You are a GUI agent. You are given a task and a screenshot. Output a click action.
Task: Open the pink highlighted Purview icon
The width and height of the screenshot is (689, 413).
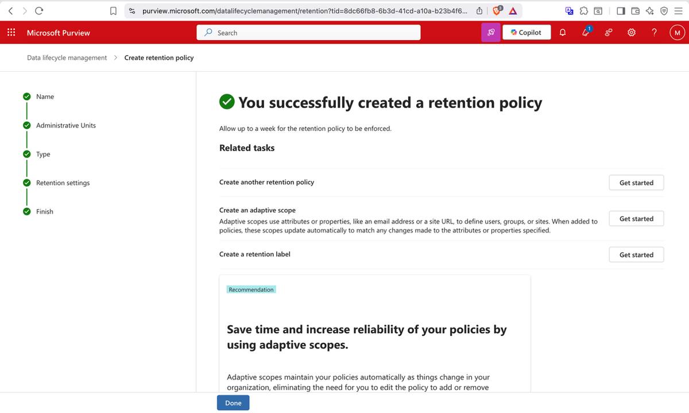click(490, 33)
